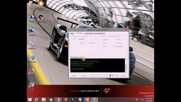The width and height of the screenshot is (181, 102).
Task: Select the Activation tab
Action: point(80,33)
